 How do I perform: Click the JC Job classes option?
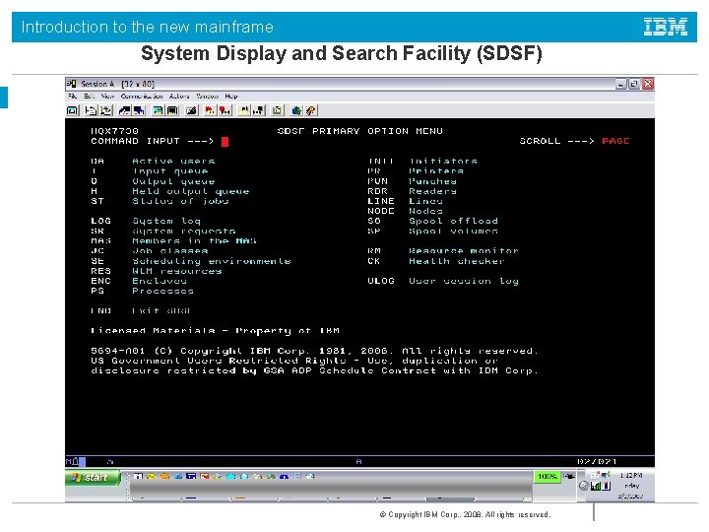150,250
